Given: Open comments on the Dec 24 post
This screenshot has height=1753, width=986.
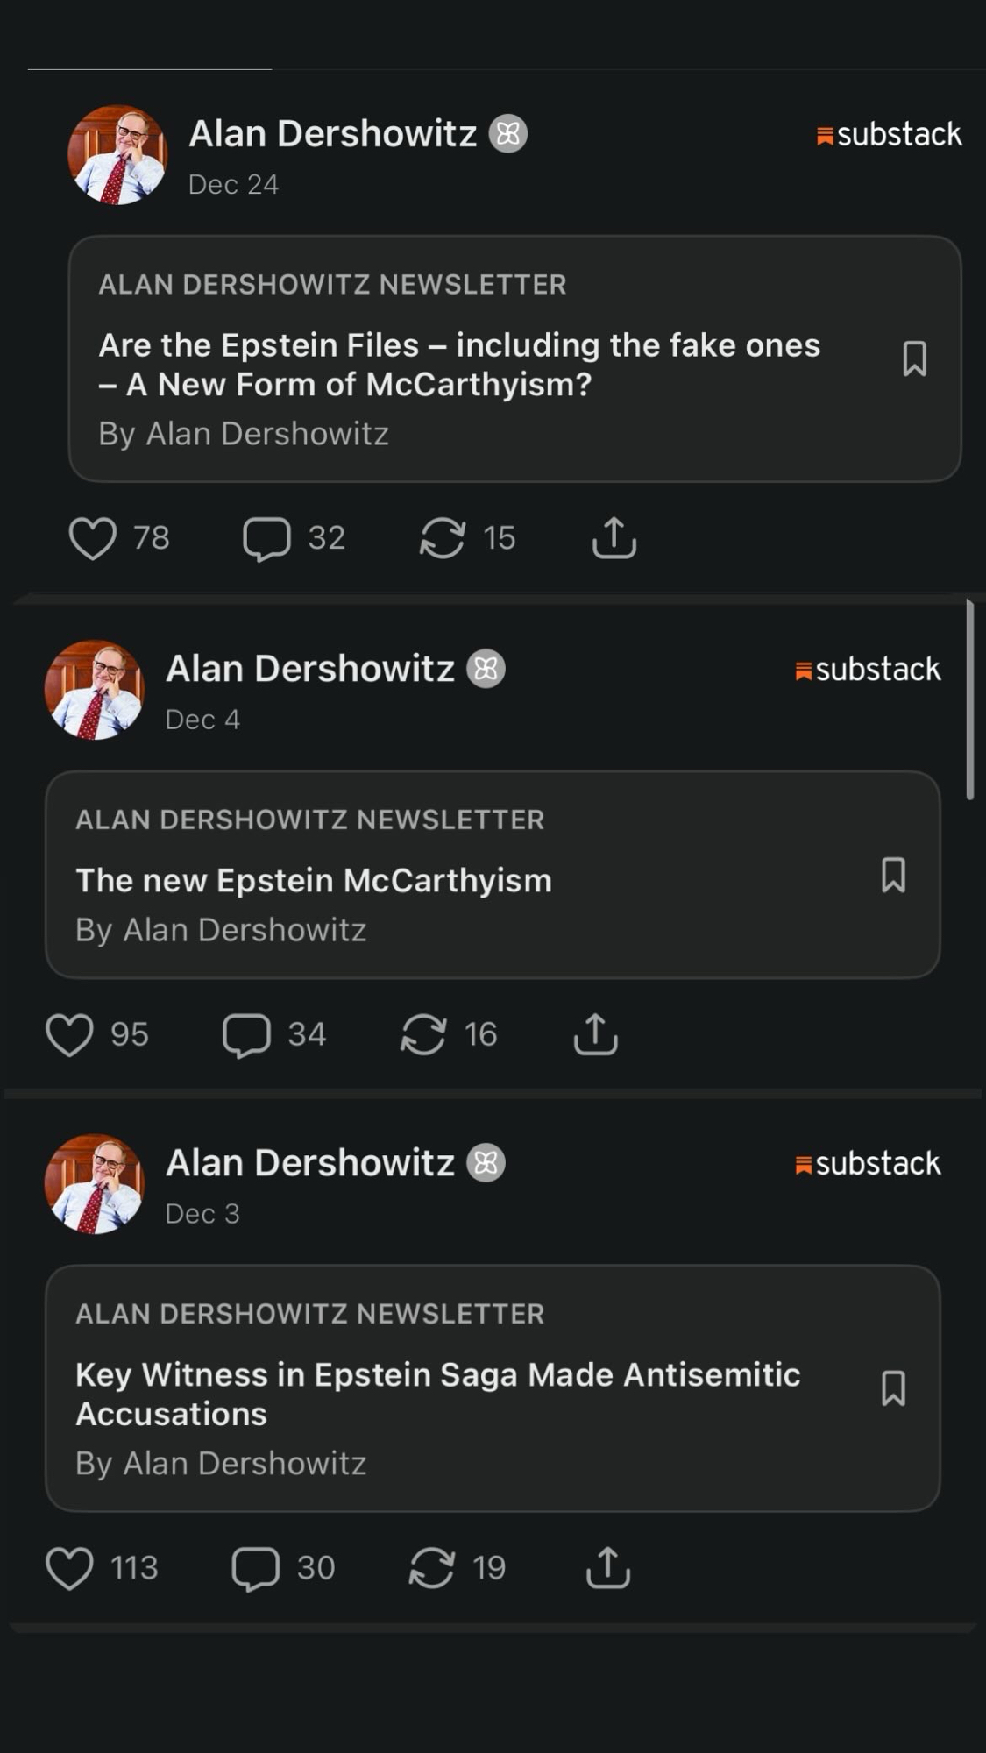Looking at the screenshot, I should 266,537.
